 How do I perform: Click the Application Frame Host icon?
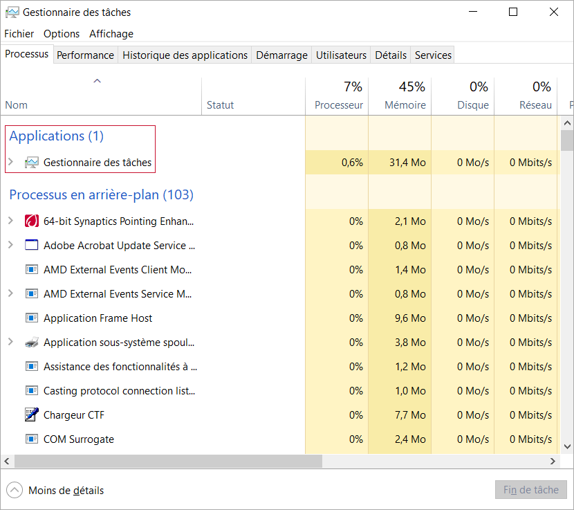click(31, 318)
